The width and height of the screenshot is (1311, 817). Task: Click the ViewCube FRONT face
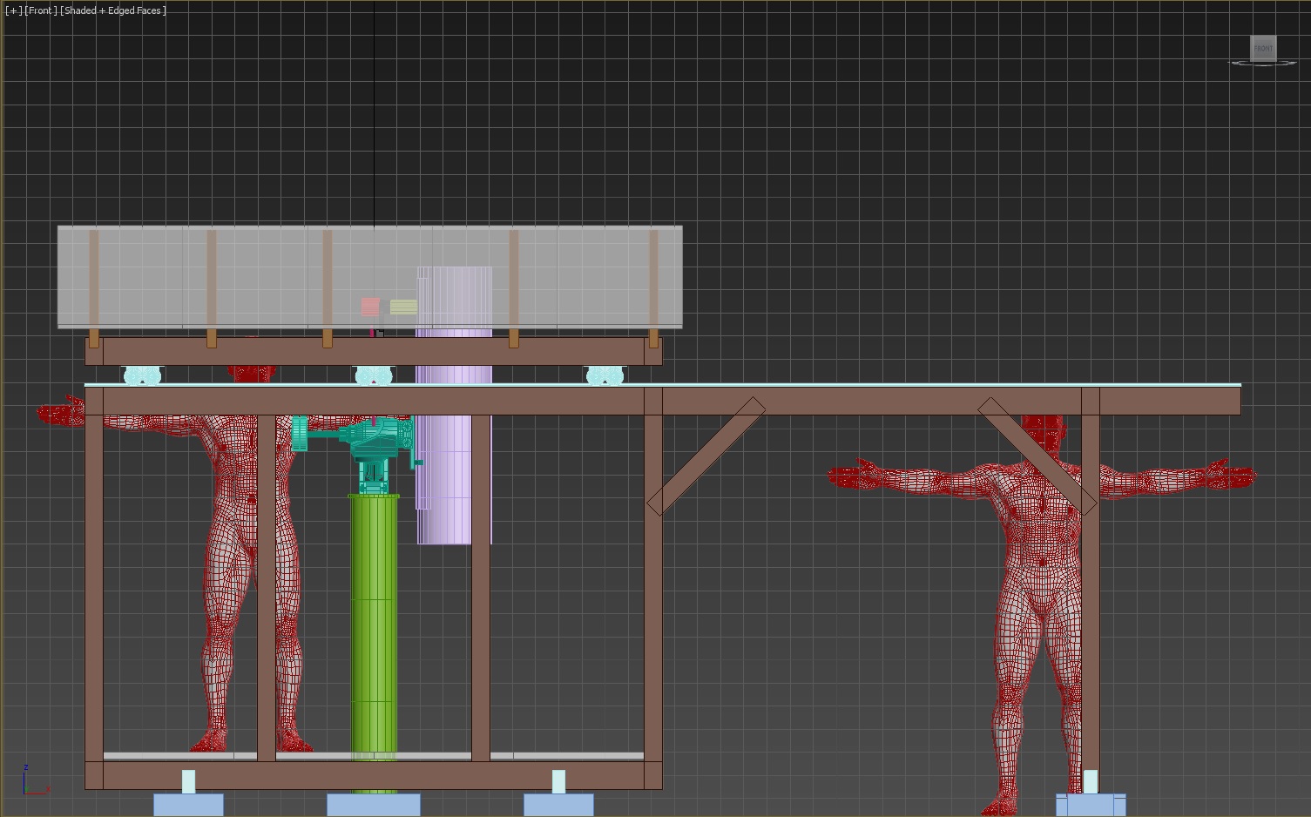(x=1262, y=48)
